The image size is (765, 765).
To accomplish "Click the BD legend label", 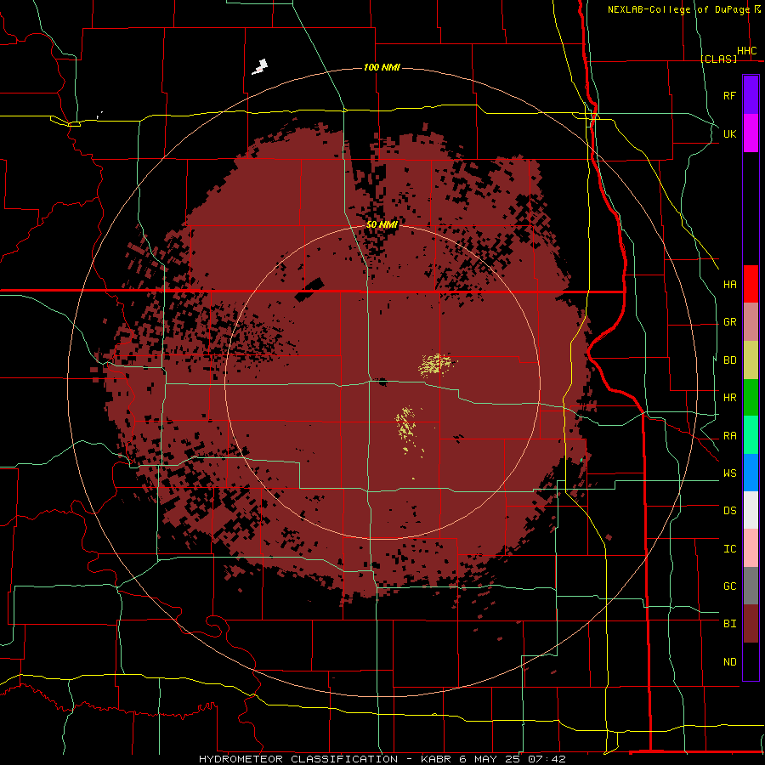I will click(x=729, y=360).
